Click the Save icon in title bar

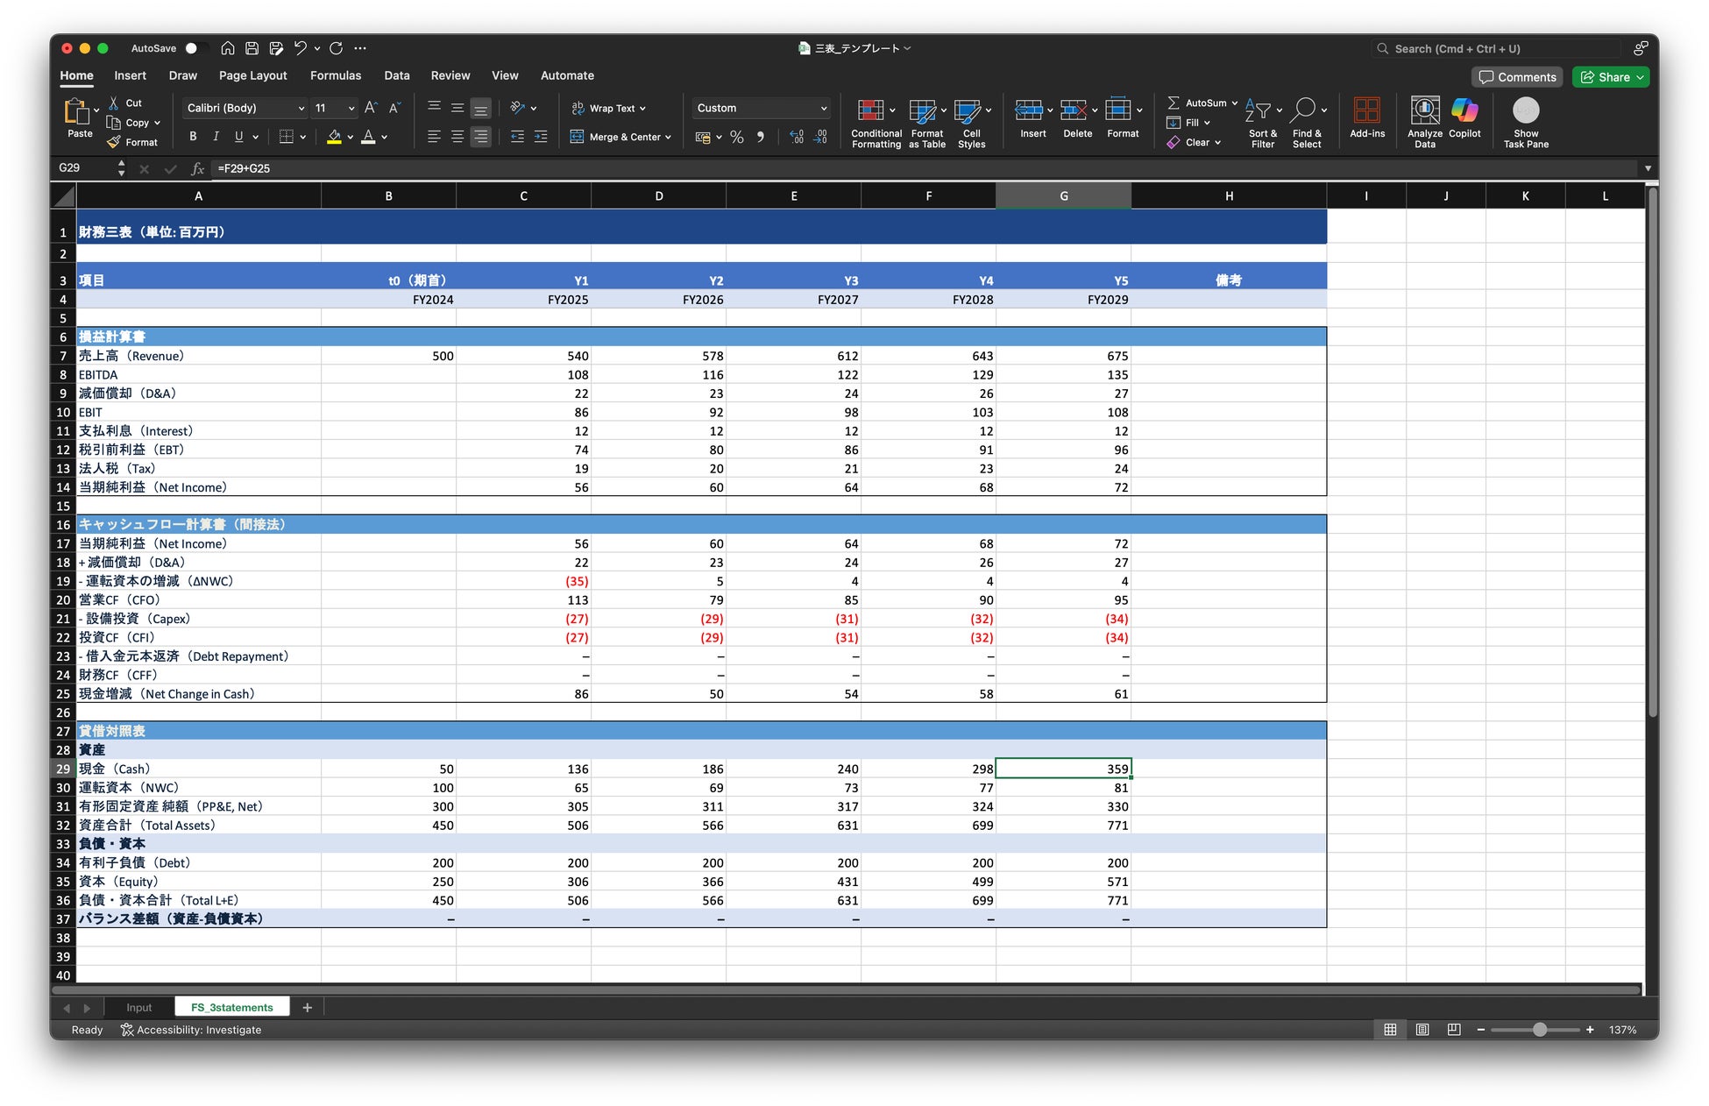(x=252, y=48)
